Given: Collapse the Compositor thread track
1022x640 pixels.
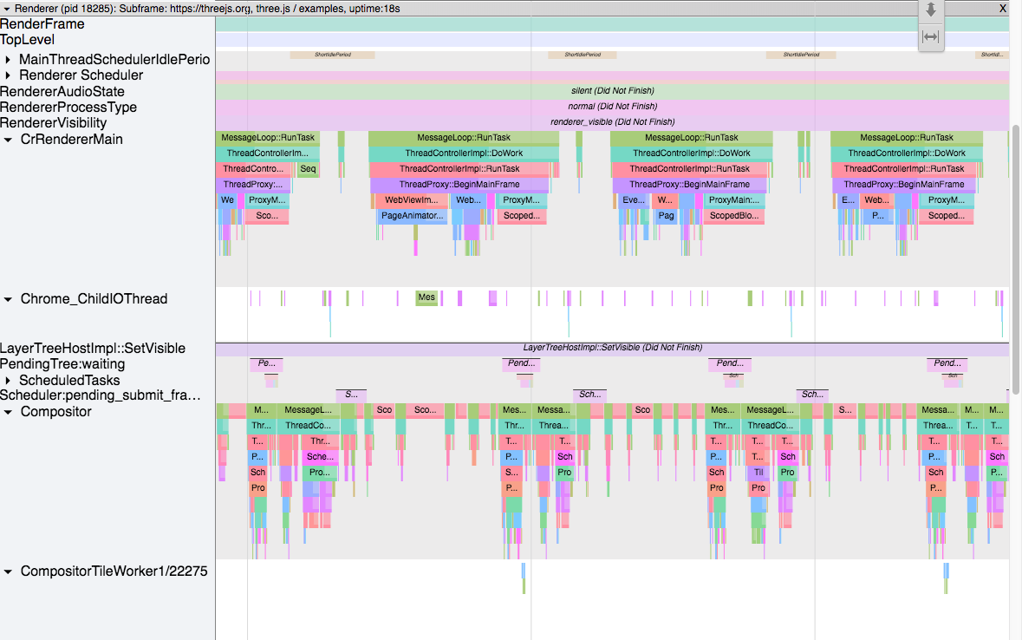Looking at the screenshot, I should tap(9, 412).
